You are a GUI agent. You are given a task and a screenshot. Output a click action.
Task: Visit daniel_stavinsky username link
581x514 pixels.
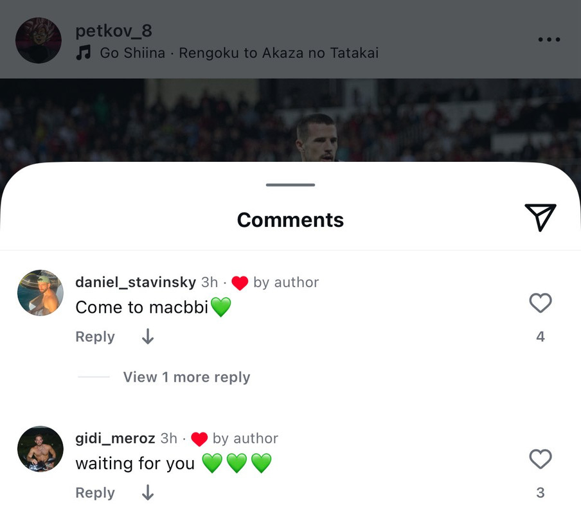tap(136, 282)
